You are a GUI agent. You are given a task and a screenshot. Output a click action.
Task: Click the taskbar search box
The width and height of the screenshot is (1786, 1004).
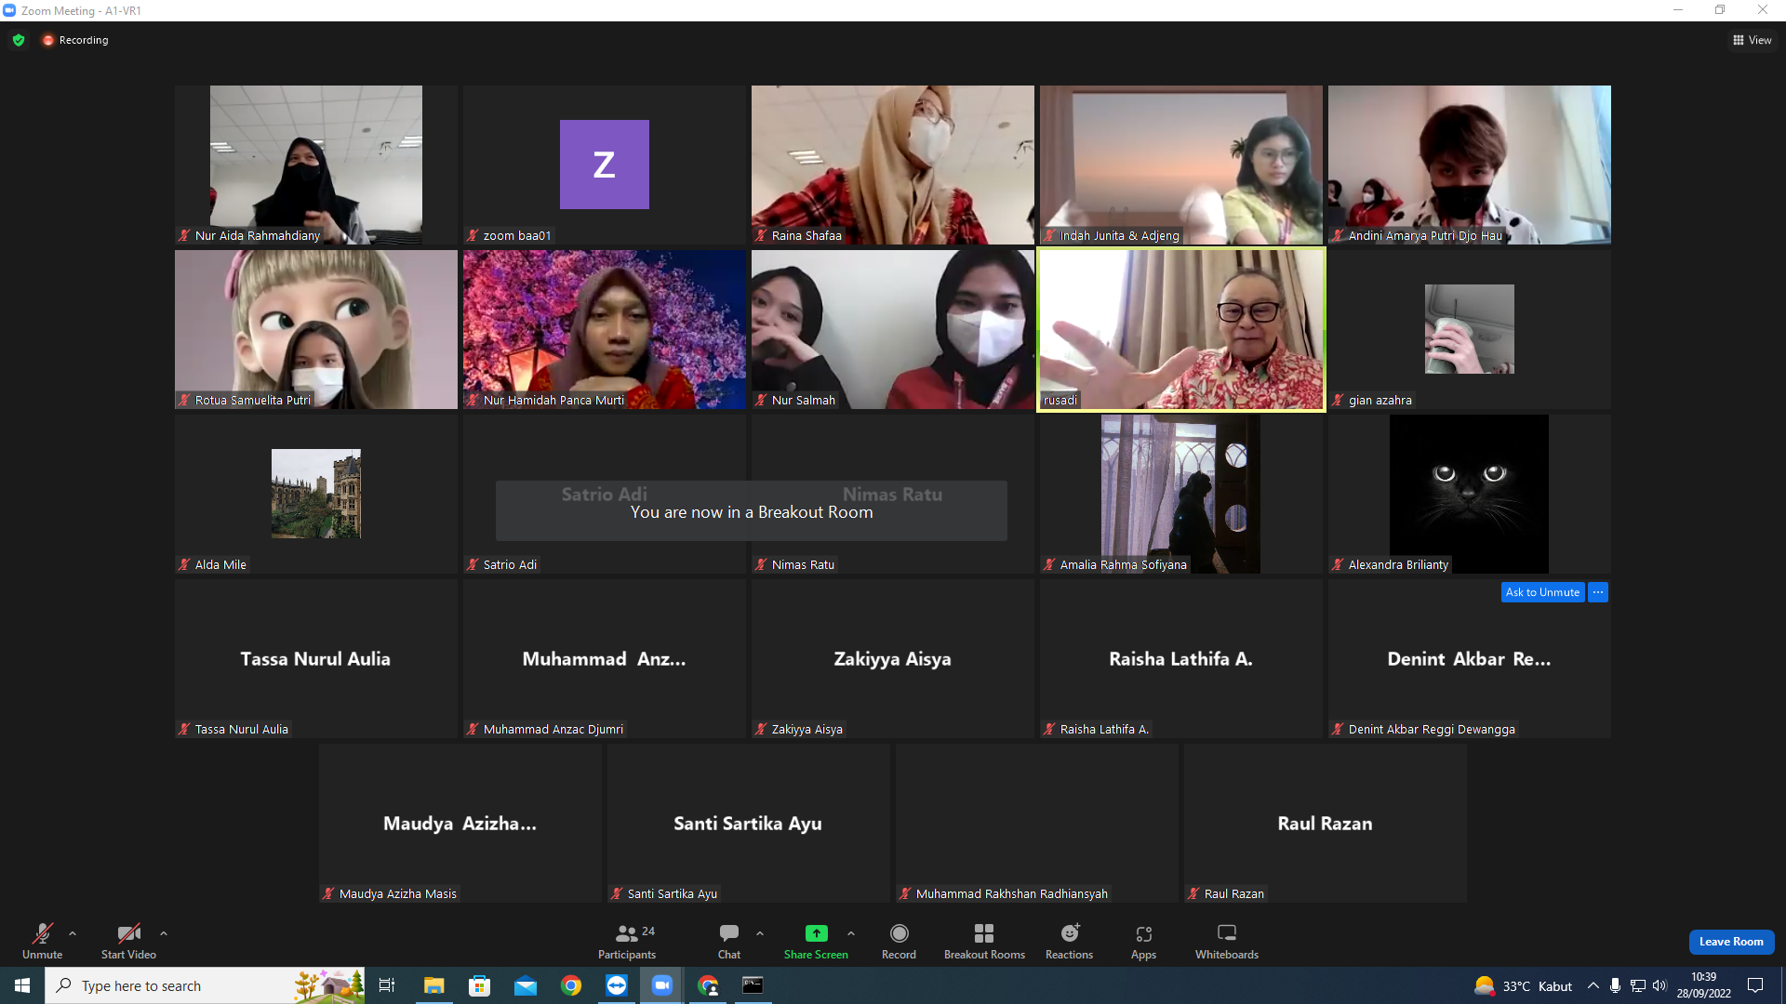[205, 985]
